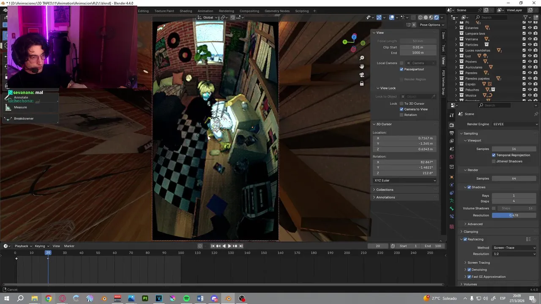
Task: Open the Raytracing presets list icon
Action: point(528,239)
